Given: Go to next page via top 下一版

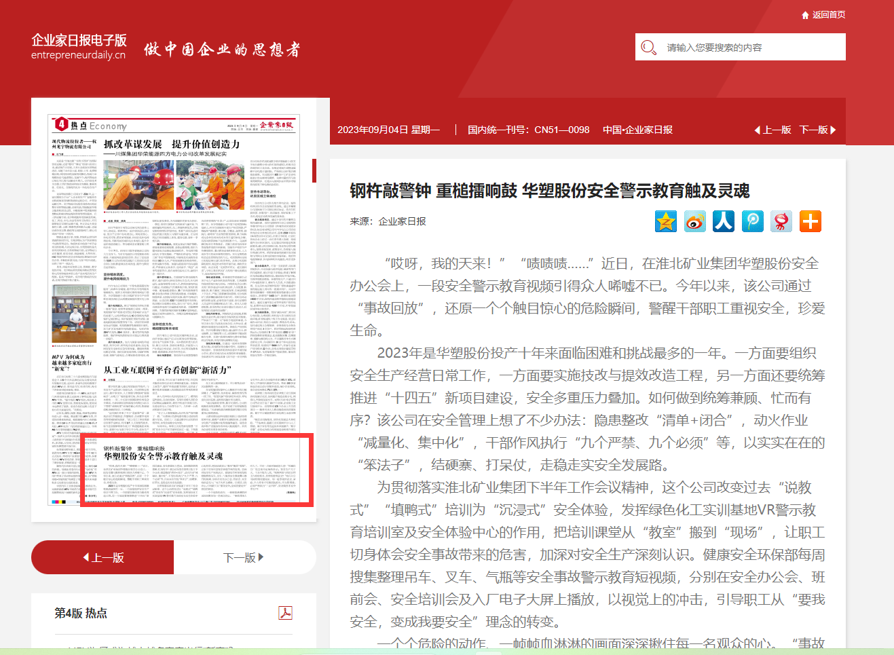Looking at the screenshot, I should [x=817, y=130].
